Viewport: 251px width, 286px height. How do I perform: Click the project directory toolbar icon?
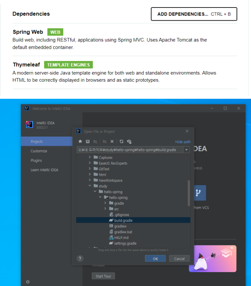point(95,142)
